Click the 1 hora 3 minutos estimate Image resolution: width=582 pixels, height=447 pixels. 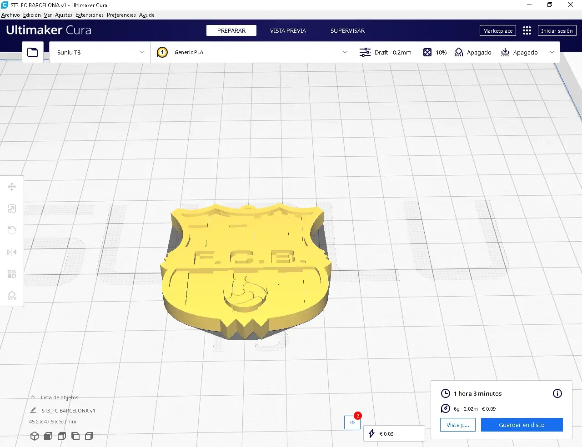click(477, 393)
